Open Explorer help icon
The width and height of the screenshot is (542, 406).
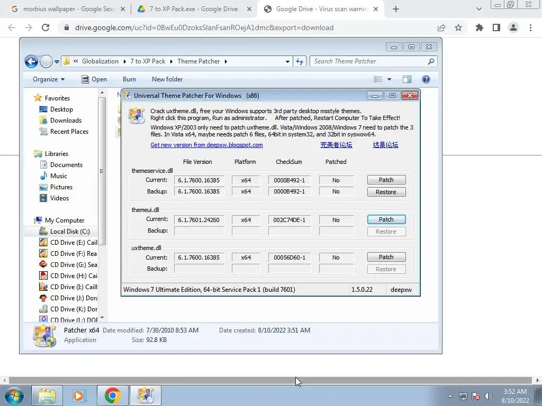[426, 79]
